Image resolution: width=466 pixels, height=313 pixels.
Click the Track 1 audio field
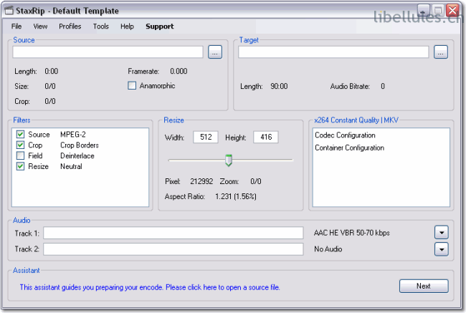173,233
